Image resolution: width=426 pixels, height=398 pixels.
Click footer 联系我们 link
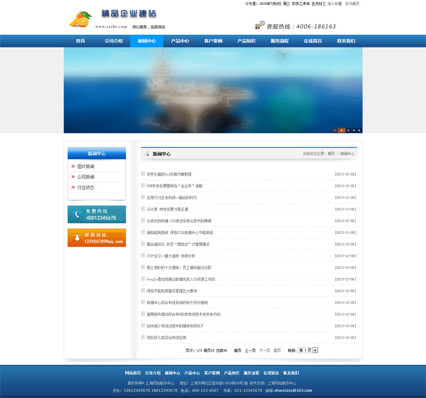coord(291,373)
